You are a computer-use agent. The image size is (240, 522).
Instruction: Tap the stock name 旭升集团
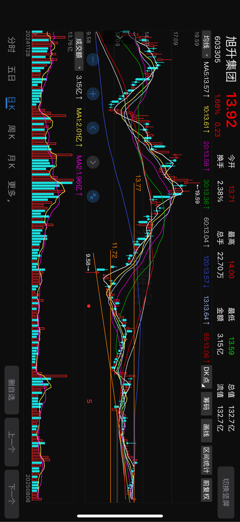(x=231, y=59)
